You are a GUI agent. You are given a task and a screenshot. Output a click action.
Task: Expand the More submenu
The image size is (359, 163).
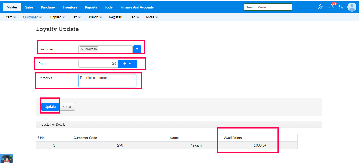pyautogui.click(x=152, y=17)
